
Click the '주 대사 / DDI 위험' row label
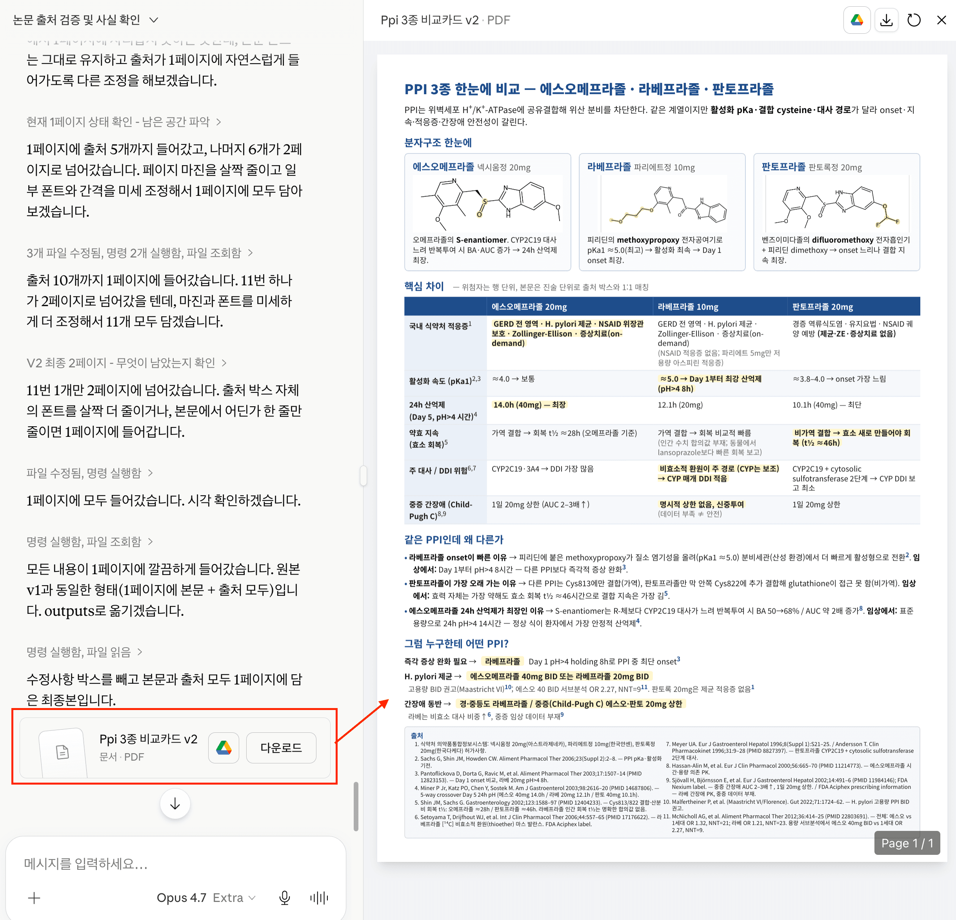[x=442, y=470]
